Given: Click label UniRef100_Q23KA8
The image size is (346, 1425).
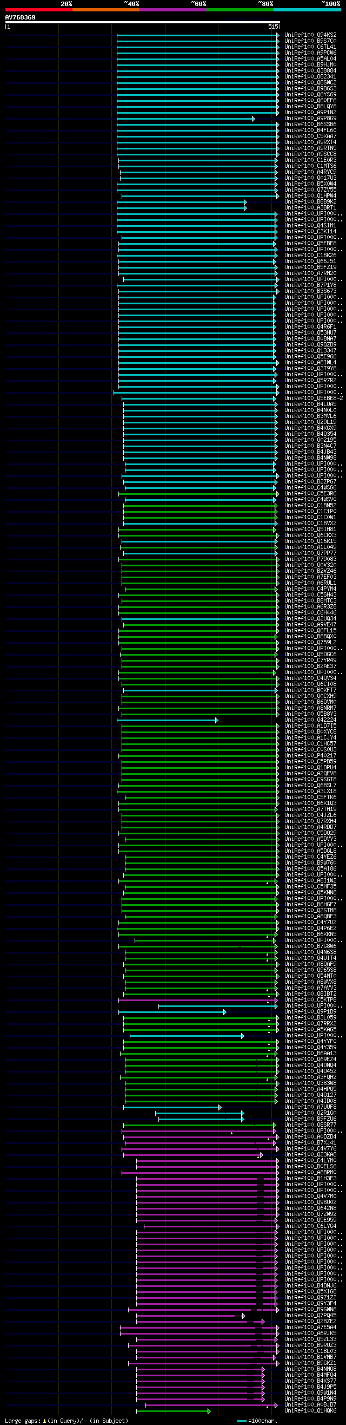Looking at the screenshot, I should pos(310,1154).
